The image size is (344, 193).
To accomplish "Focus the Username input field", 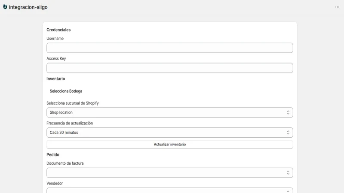I will (x=169, y=48).
